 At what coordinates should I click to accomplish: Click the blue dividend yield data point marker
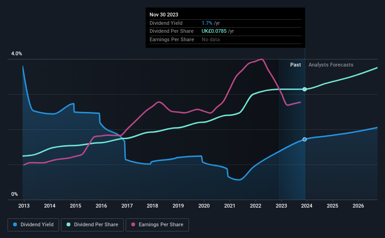click(x=304, y=139)
